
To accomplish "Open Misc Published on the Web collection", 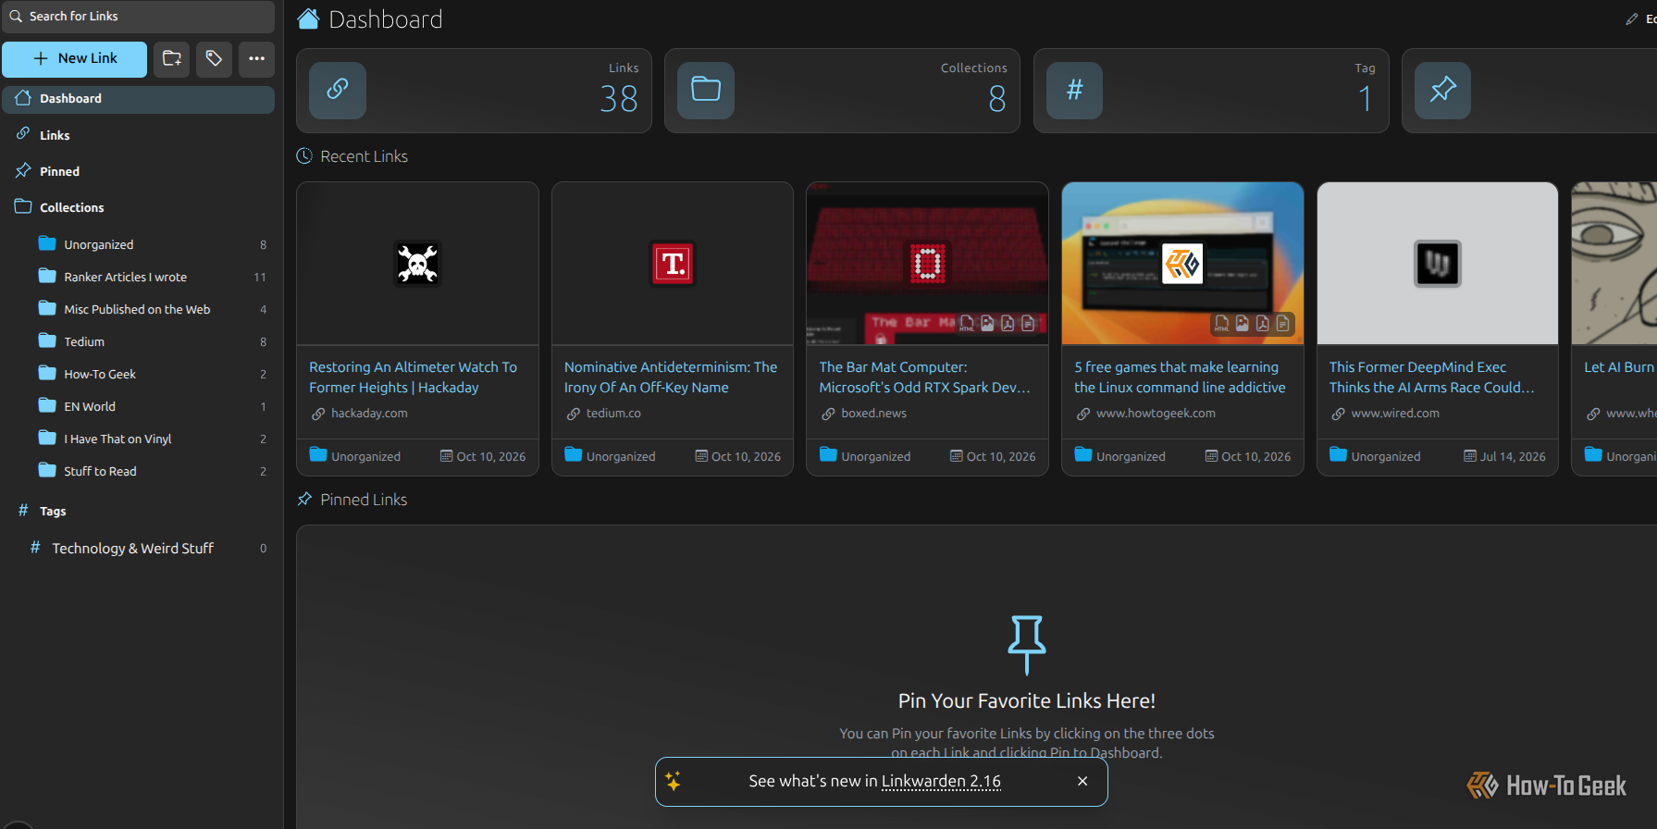I will click(x=152, y=309).
